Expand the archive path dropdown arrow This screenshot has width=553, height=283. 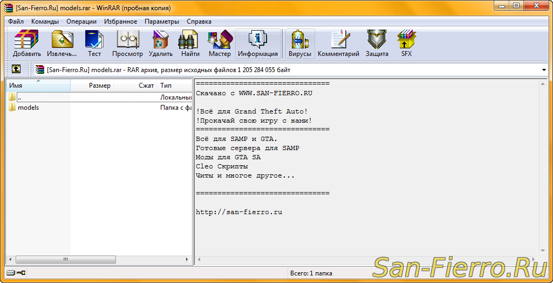(x=544, y=70)
